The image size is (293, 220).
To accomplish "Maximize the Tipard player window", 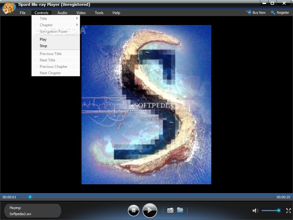I will pyautogui.click(x=273, y=3).
